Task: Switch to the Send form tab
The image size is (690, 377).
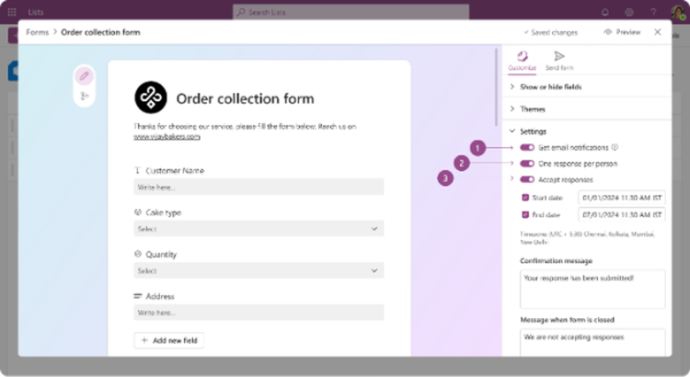Action: [x=559, y=61]
